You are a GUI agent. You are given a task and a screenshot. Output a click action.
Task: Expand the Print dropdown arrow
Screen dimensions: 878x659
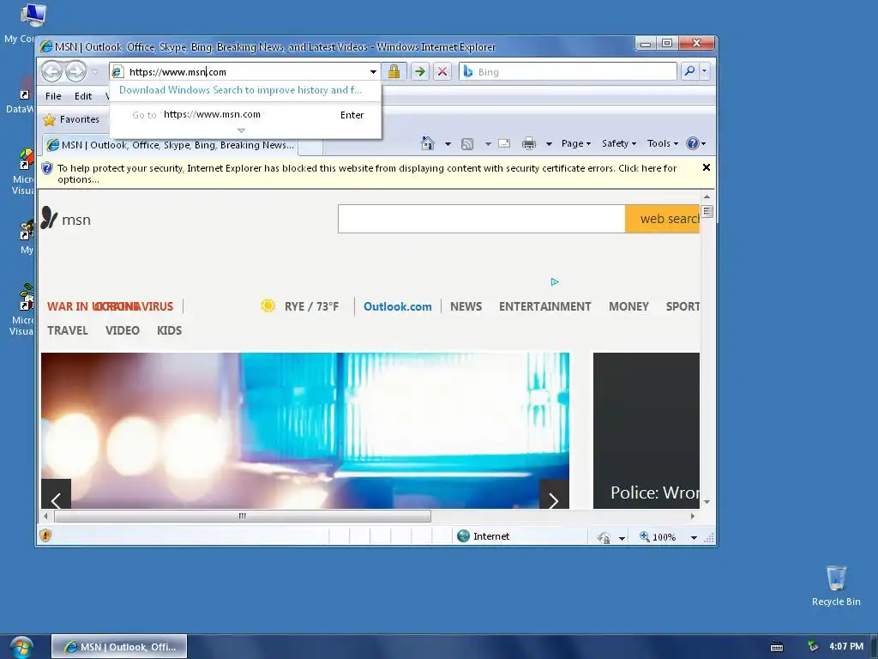coord(549,144)
